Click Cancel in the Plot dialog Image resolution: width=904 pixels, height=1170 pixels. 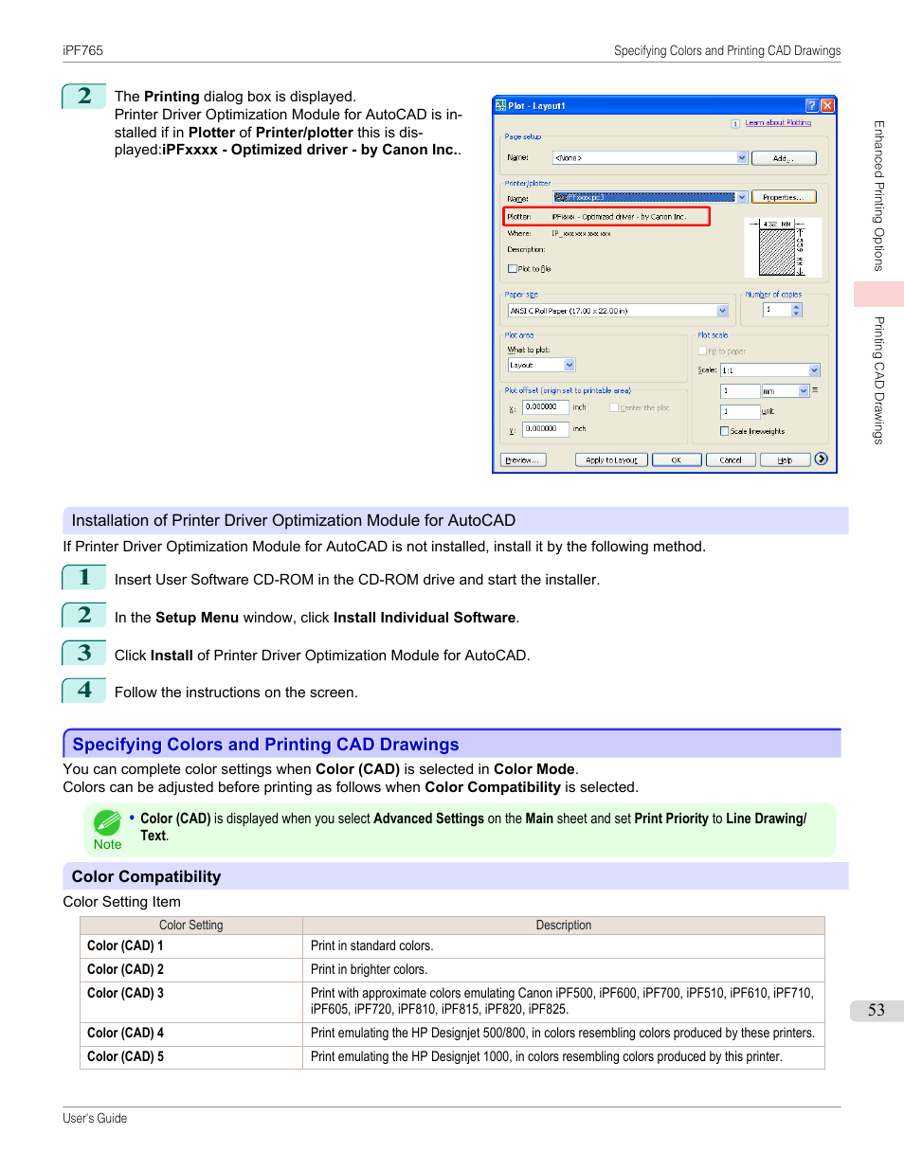click(731, 459)
